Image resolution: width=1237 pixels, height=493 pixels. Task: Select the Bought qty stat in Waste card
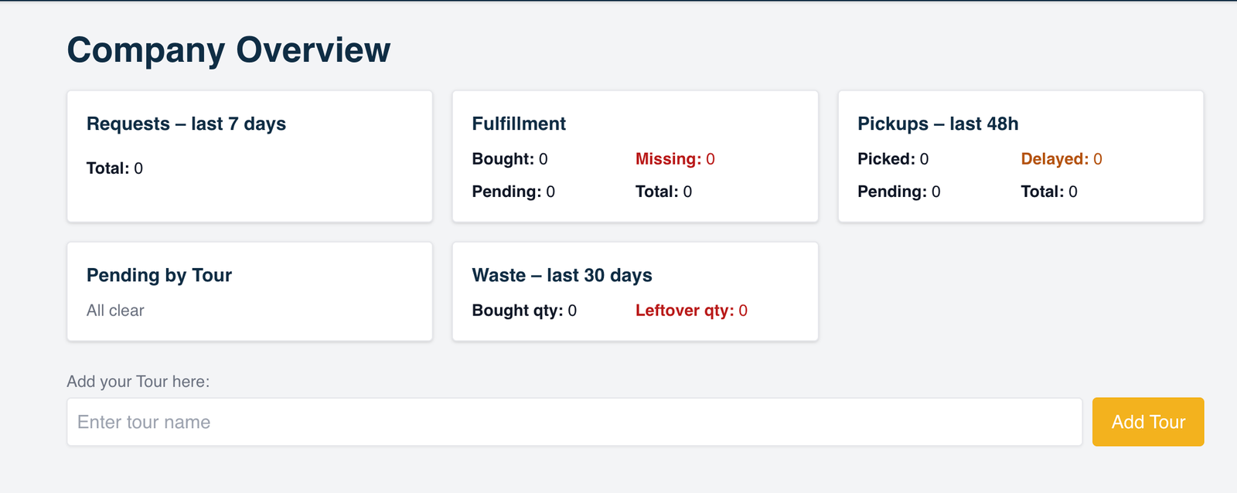524,311
